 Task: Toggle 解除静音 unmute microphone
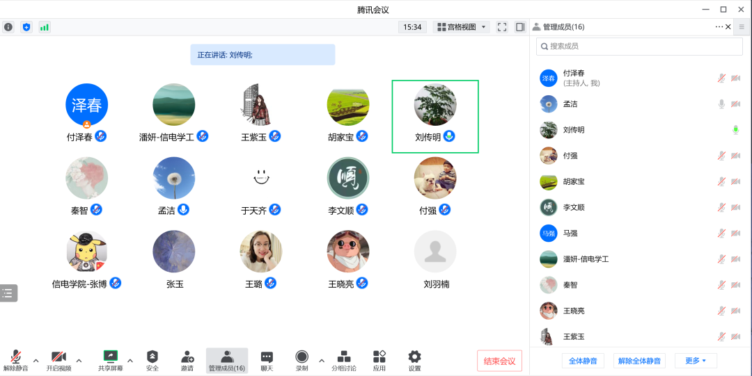pyautogui.click(x=16, y=361)
